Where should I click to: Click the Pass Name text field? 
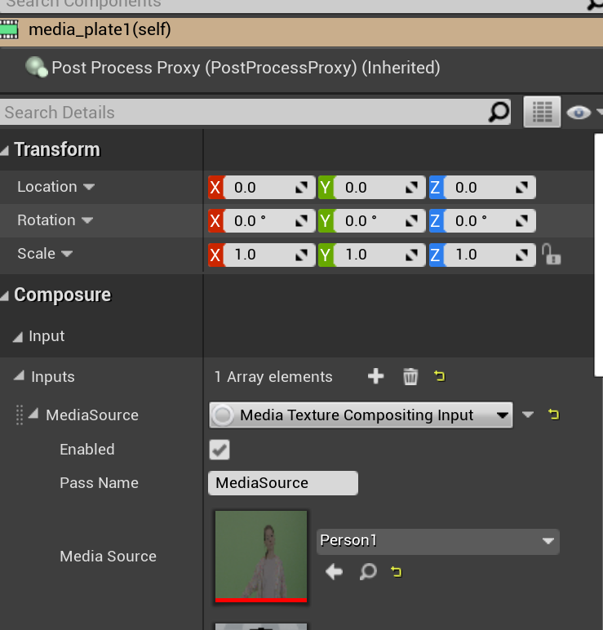pos(282,483)
